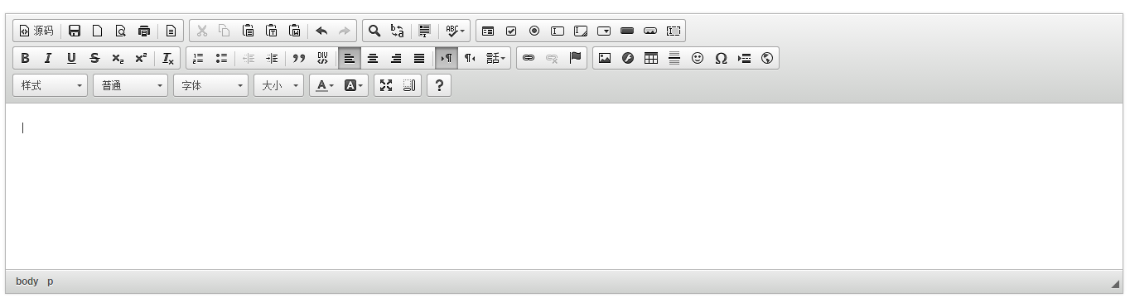
Task: Insert a selection list field
Action: [604, 31]
